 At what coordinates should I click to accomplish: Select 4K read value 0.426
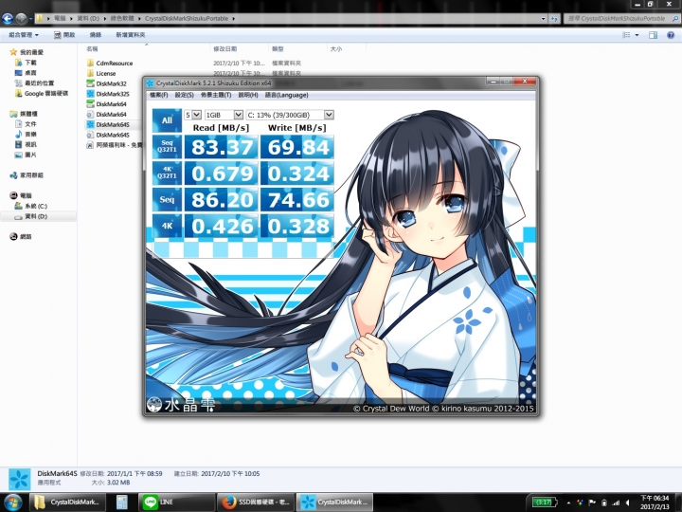point(222,226)
